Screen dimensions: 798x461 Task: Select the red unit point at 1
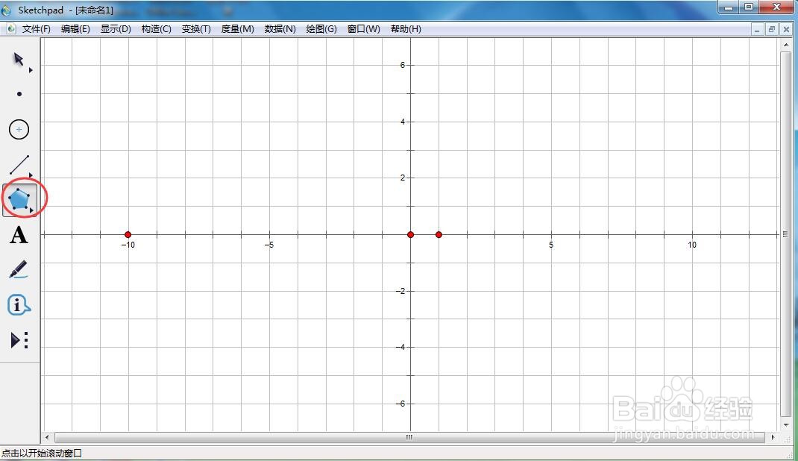coord(439,234)
